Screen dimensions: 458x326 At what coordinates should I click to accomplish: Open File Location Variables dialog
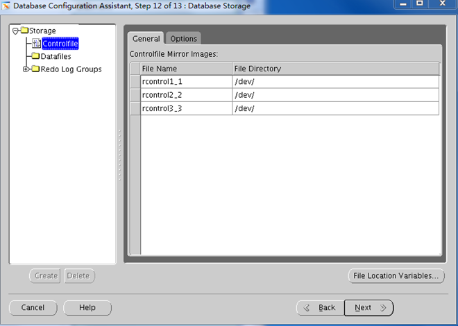coord(396,276)
